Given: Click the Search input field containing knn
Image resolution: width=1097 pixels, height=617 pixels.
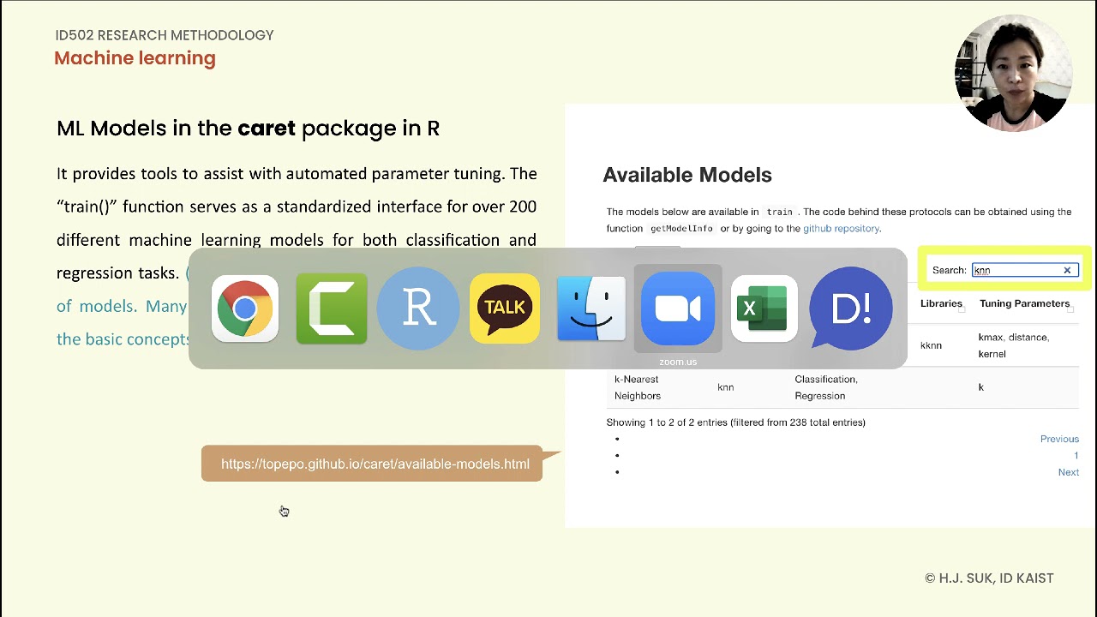Looking at the screenshot, I should coord(1024,270).
